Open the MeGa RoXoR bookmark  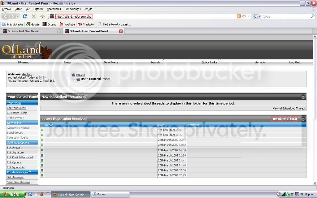pyautogui.click(x=115, y=24)
